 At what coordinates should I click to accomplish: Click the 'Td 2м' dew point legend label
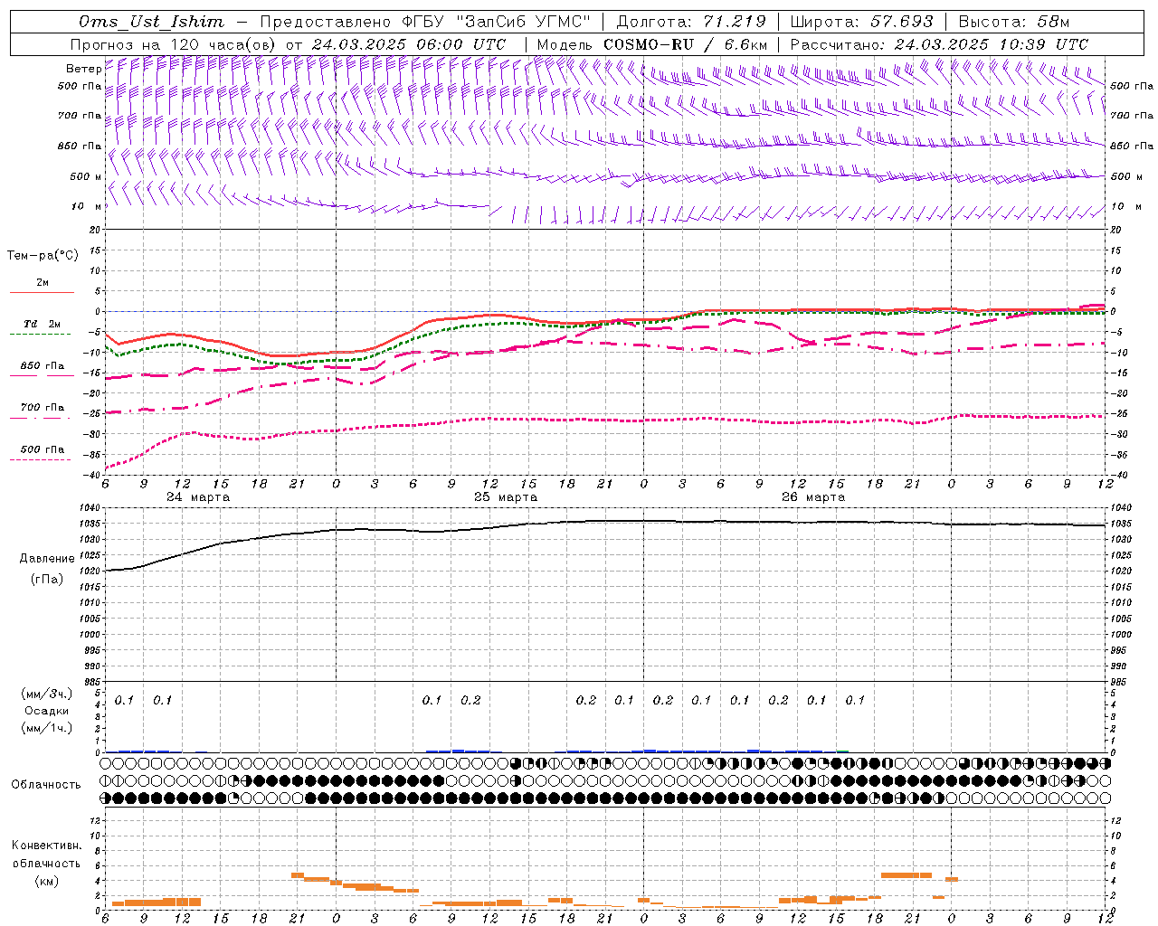click(x=43, y=324)
